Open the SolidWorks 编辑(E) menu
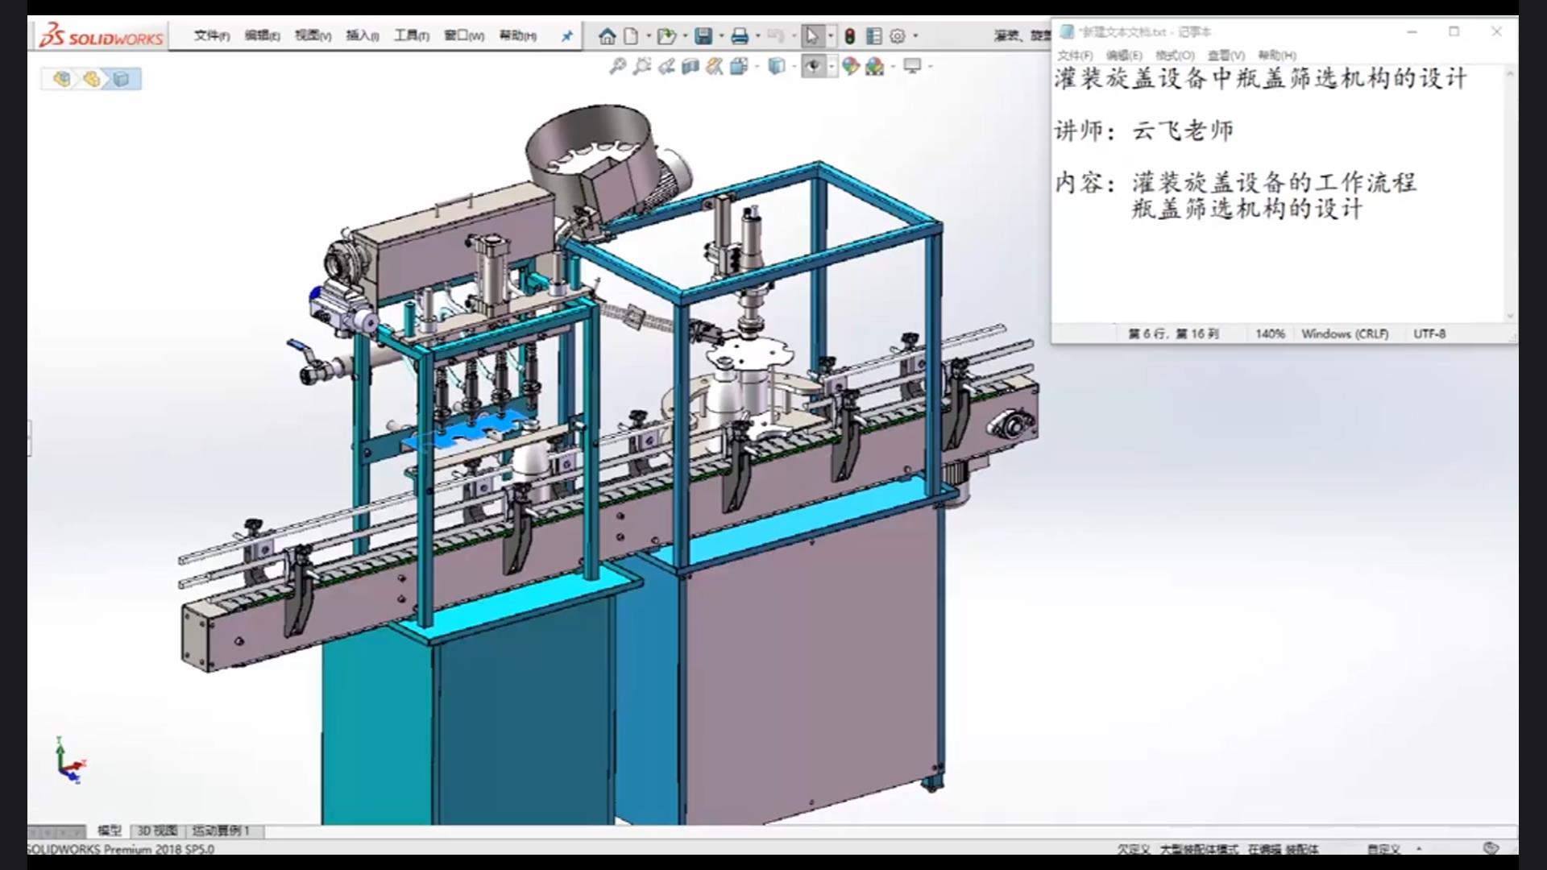Screen dimensions: 1547x870 point(263,36)
